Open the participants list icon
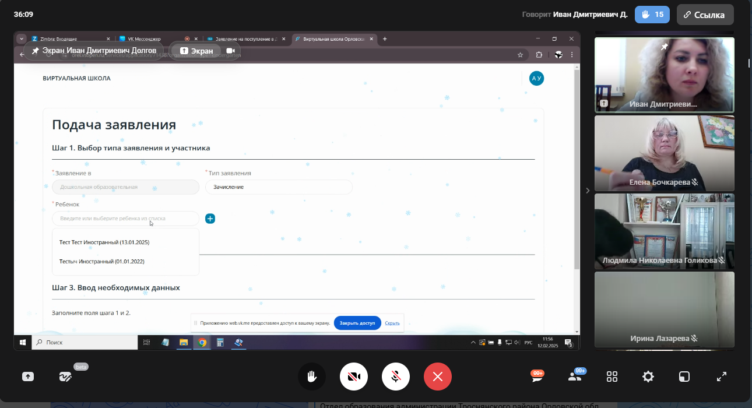Image resolution: width=752 pixels, height=408 pixels. click(575, 377)
